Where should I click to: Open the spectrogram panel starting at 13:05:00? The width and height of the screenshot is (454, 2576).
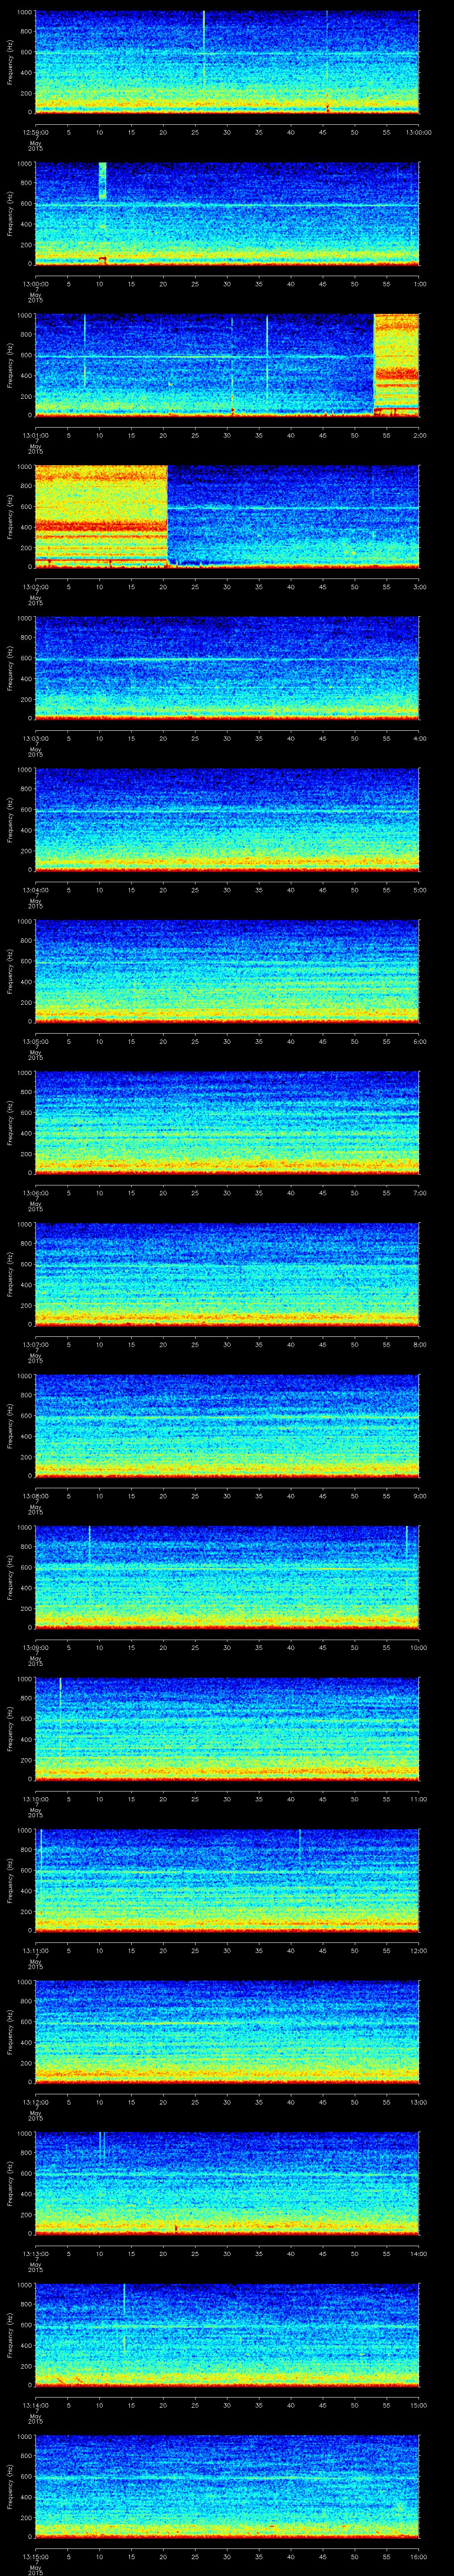[x=227, y=971]
